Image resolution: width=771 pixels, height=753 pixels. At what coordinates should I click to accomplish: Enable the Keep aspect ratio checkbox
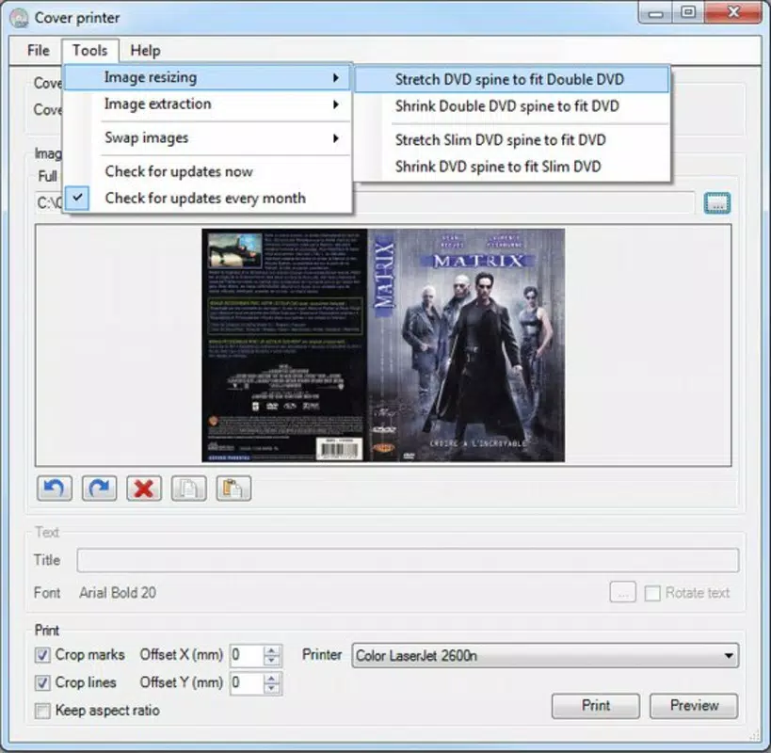(x=42, y=711)
